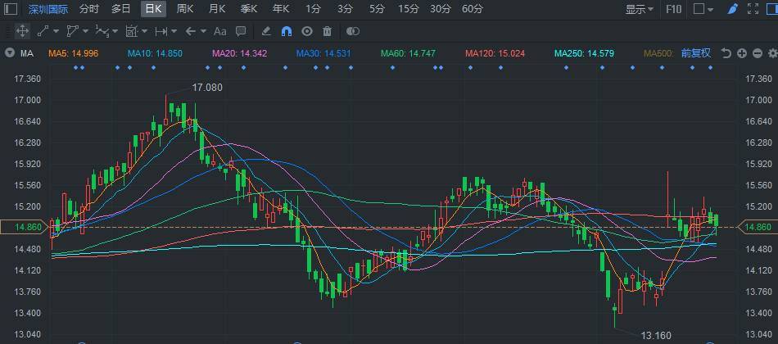Expand the polygon tool dropdown arrow

coord(85,31)
